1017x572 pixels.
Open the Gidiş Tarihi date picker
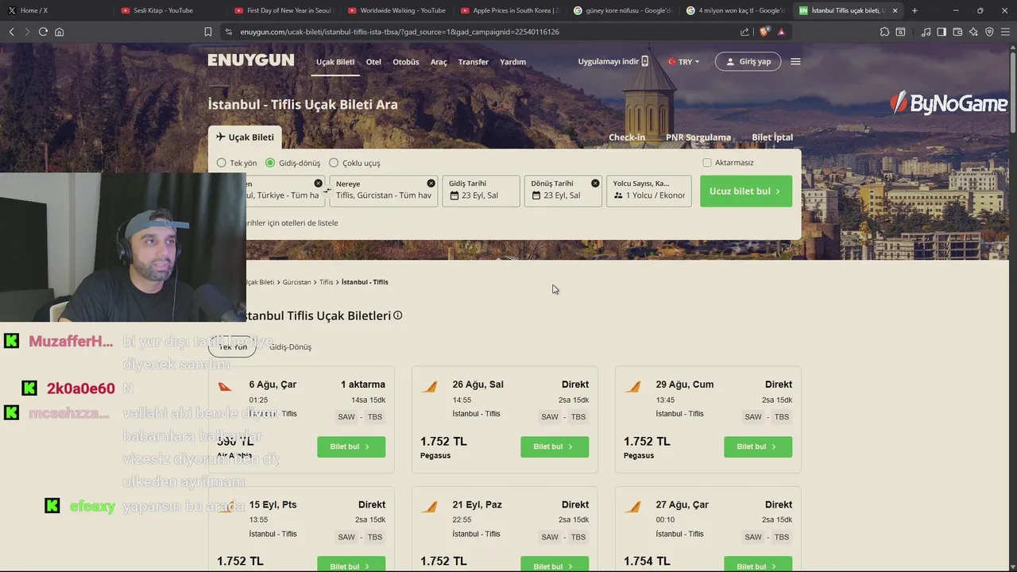[481, 191]
